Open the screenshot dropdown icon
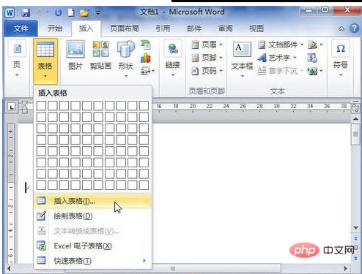 coord(147,71)
